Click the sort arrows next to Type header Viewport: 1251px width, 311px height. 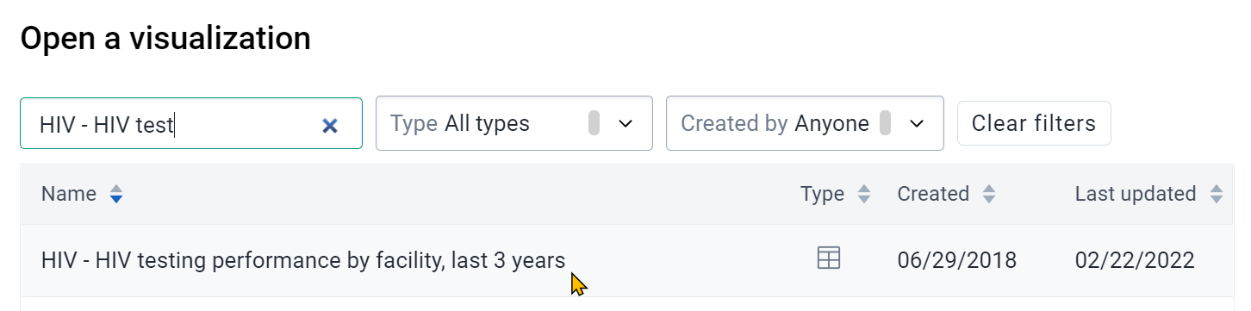pos(864,195)
